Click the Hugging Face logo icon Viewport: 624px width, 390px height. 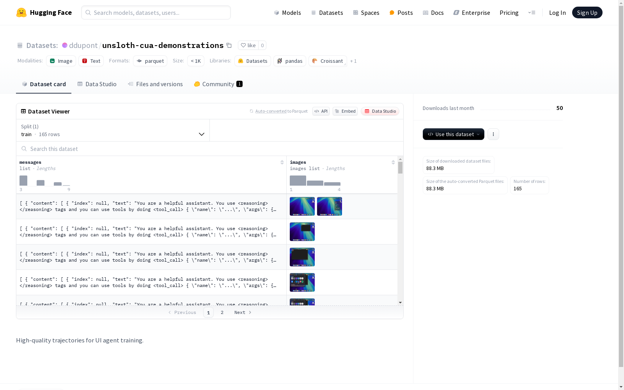click(x=21, y=12)
